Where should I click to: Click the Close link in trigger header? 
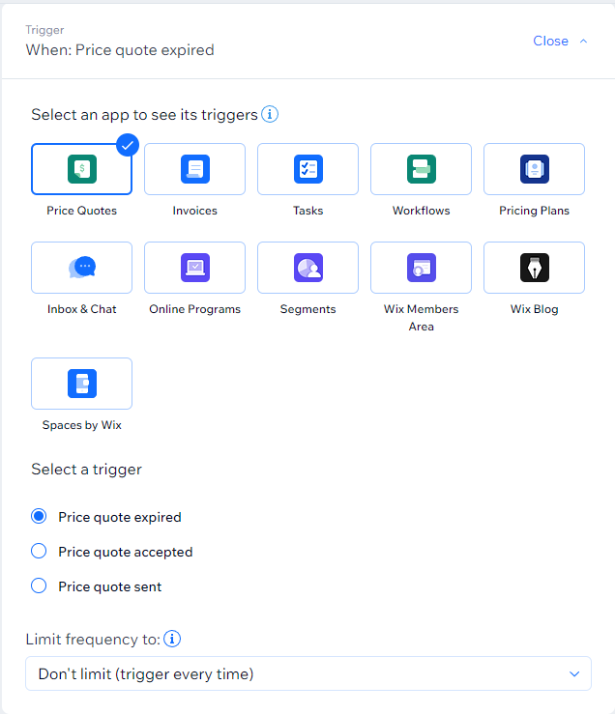(x=550, y=41)
